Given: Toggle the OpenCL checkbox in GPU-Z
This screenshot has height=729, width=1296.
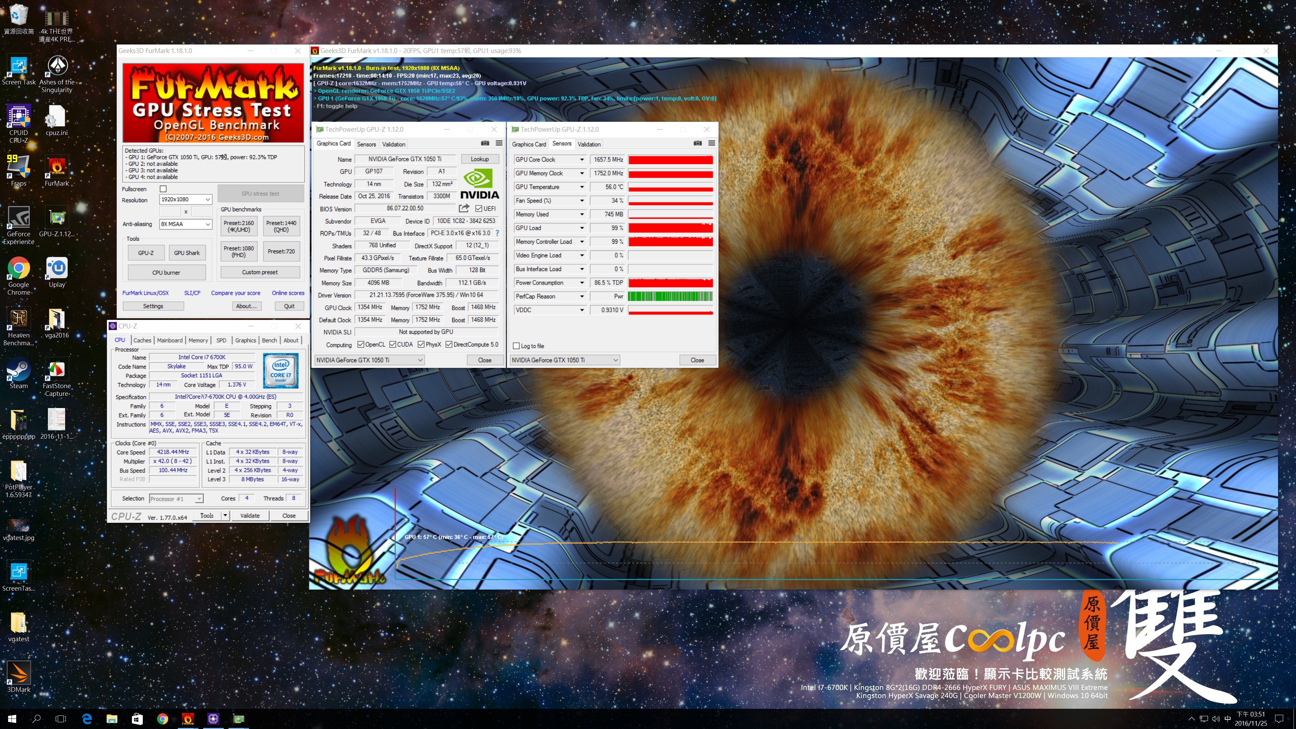Looking at the screenshot, I should pyautogui.click(x=361, y=345).
